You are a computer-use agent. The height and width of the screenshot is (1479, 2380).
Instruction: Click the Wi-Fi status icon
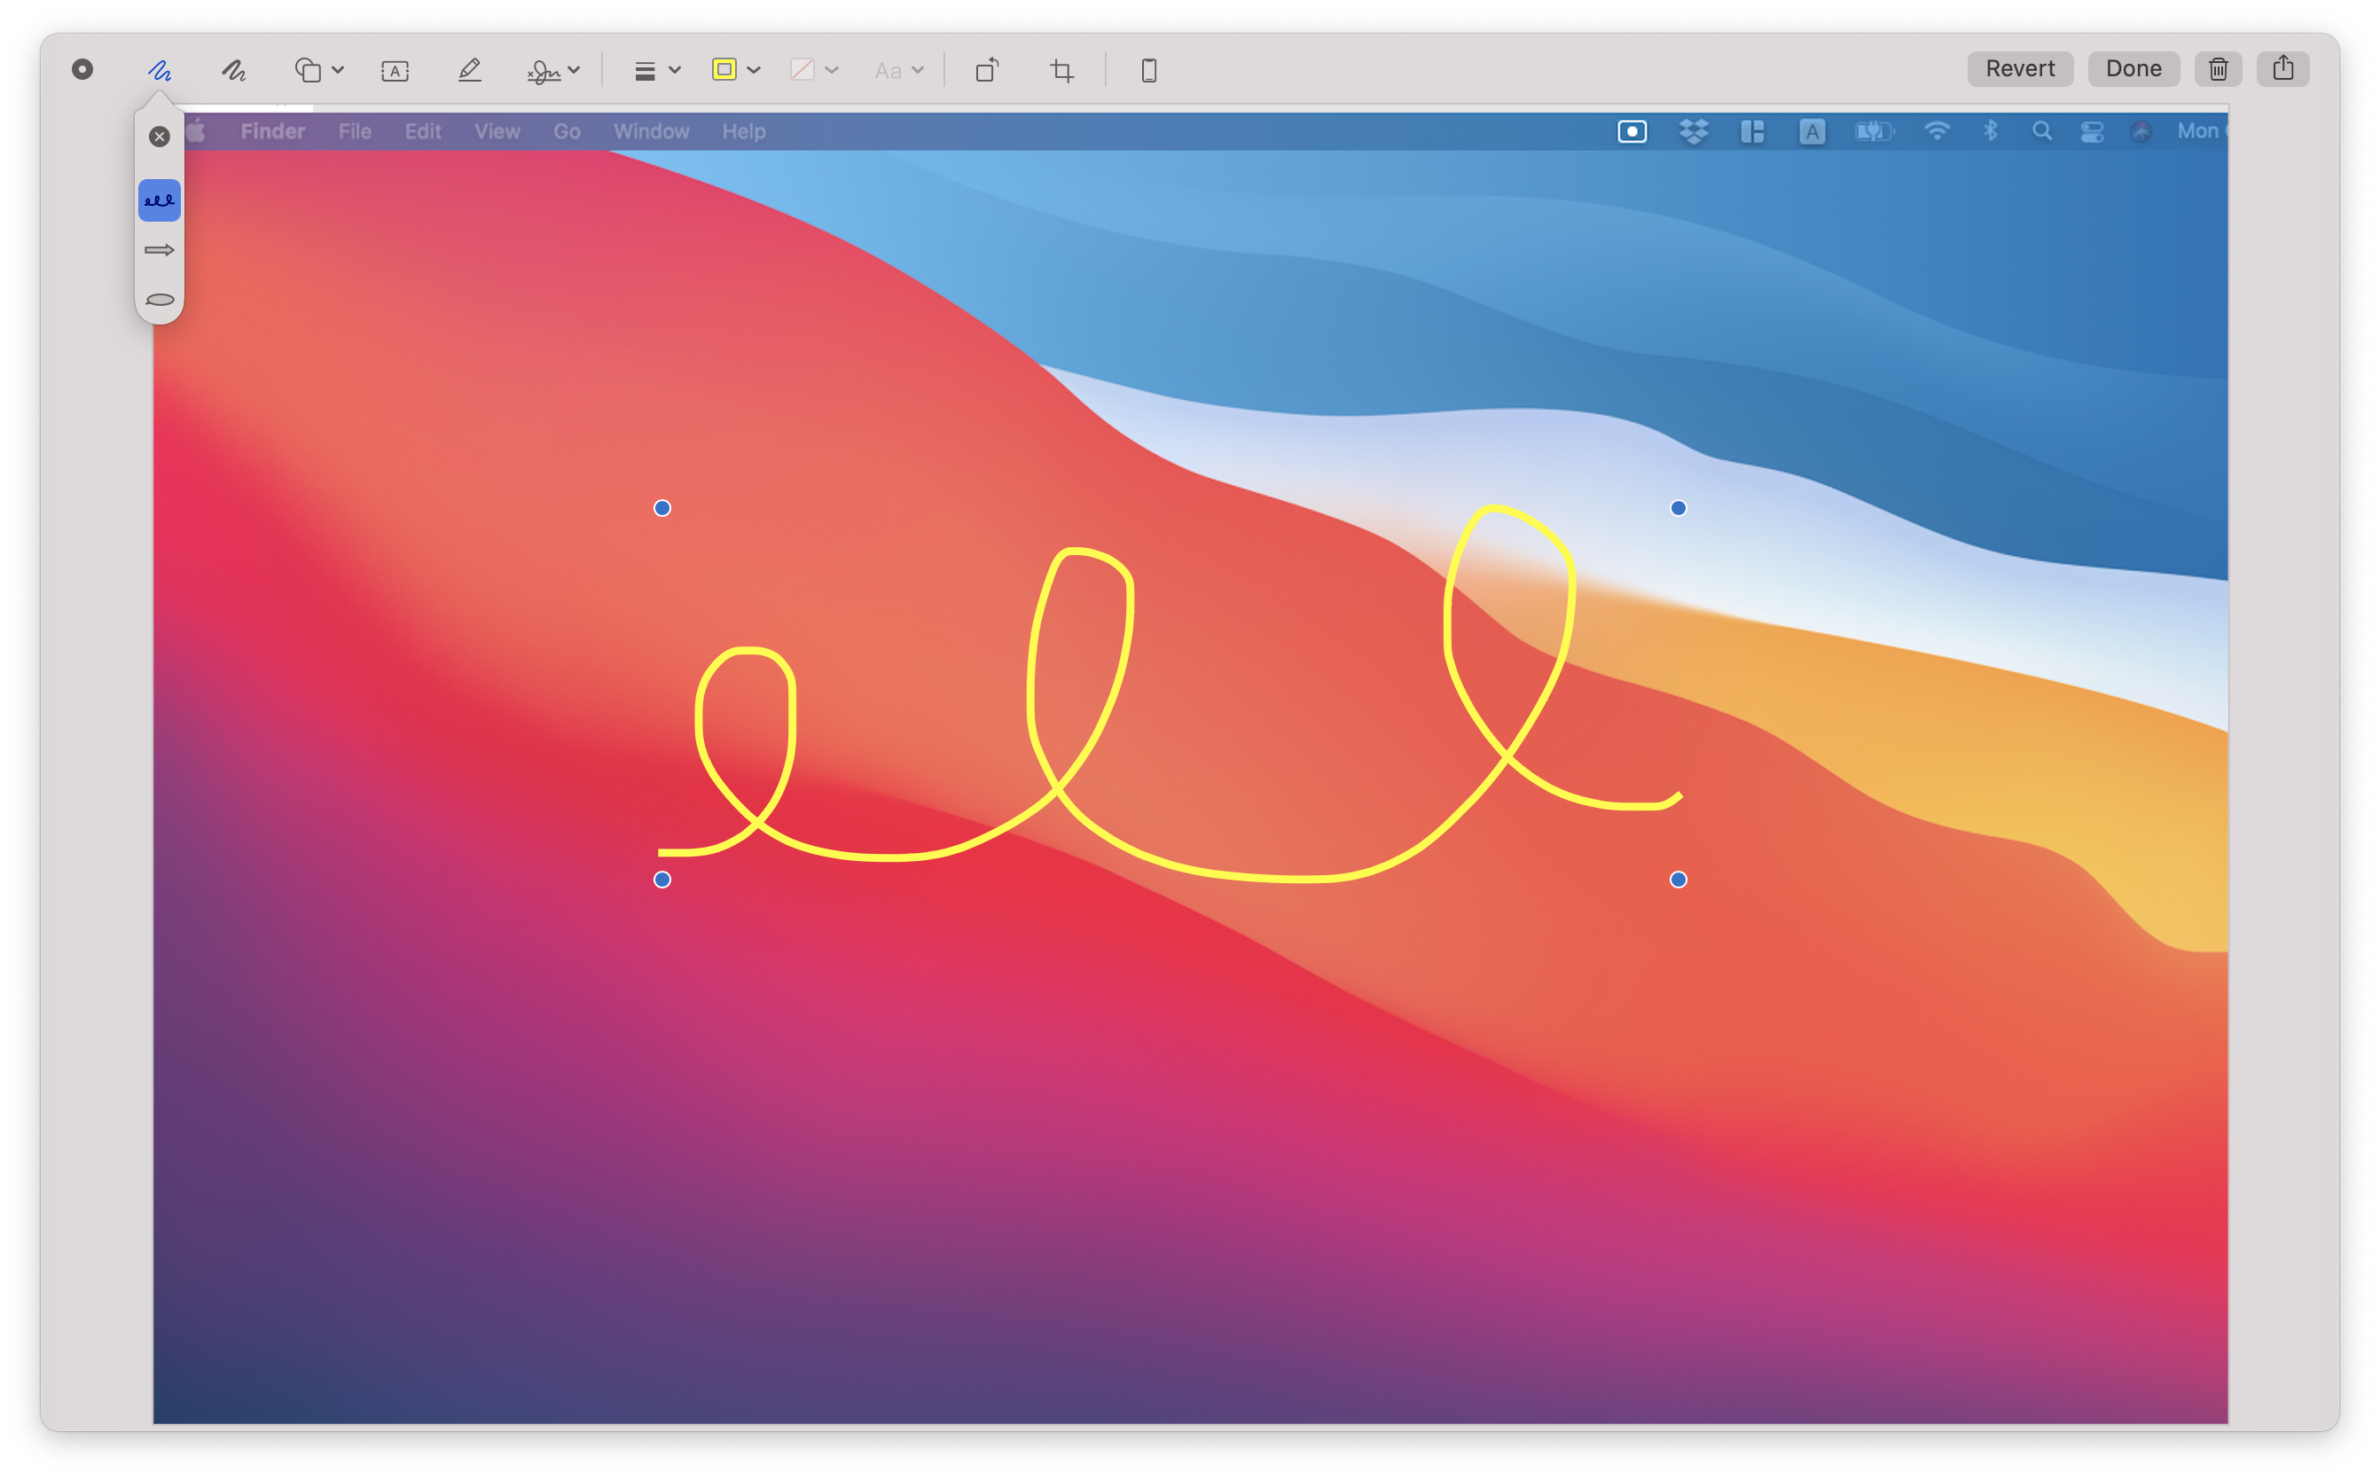pos(1937,131)
